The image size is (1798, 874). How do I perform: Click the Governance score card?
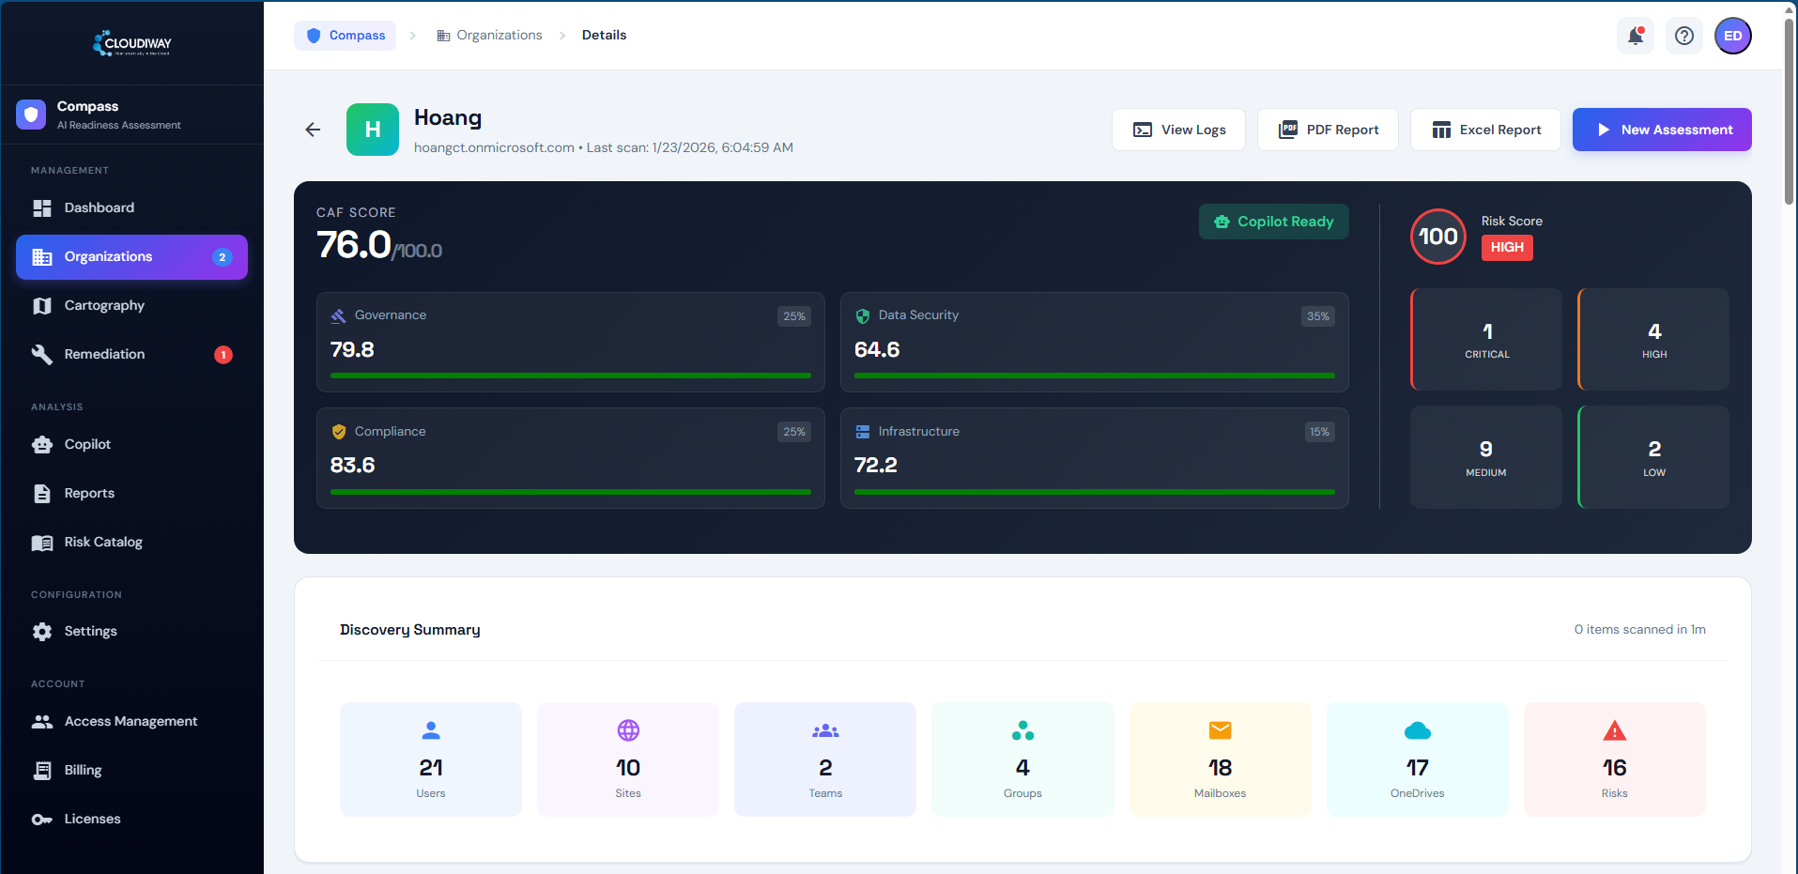point(571,342)
